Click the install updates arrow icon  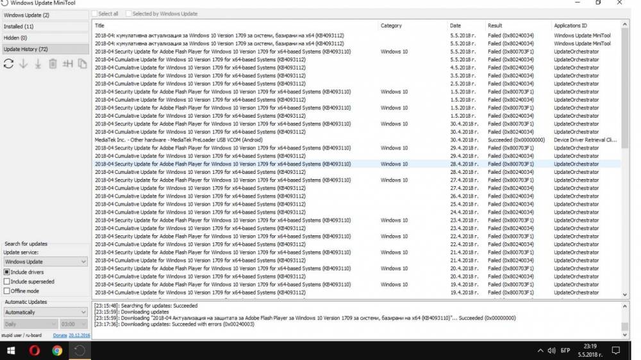(38, 63)
